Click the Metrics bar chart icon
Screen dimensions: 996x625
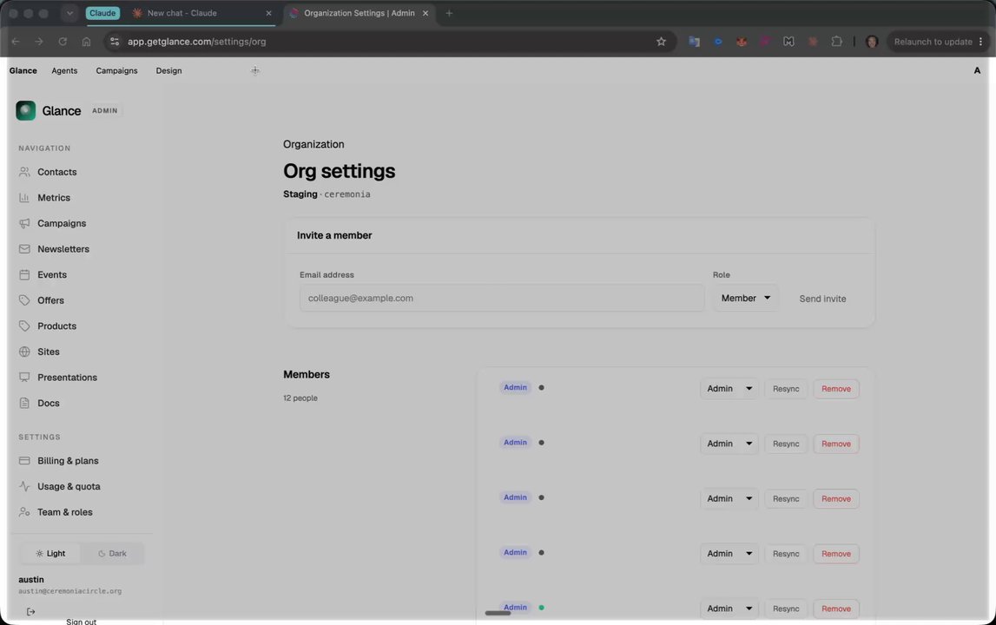tap(24, 198)
